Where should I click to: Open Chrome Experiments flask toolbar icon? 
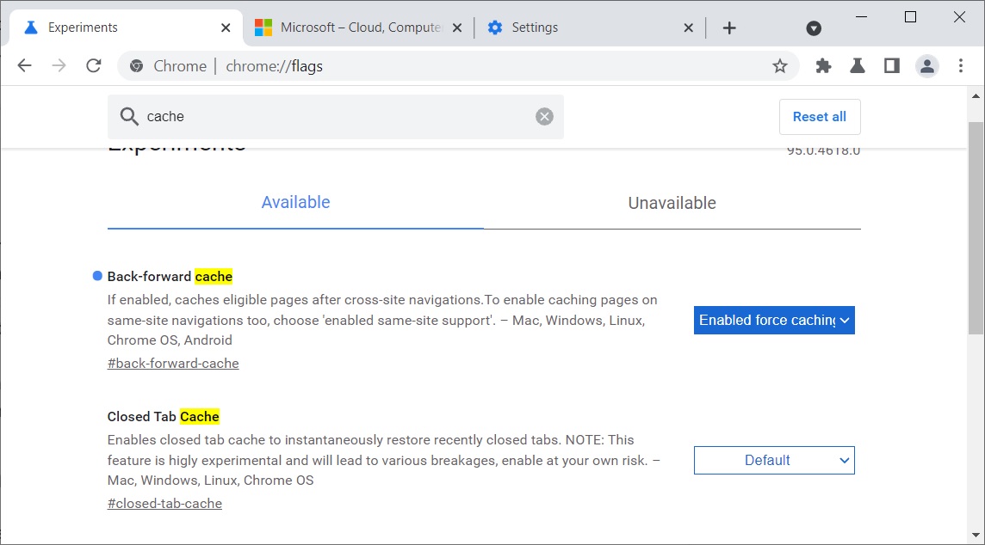858,66
